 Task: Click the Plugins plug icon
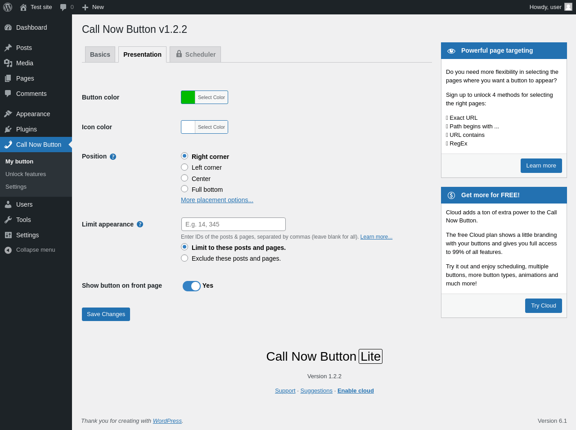pyautogui.click(x=8, y=129)
